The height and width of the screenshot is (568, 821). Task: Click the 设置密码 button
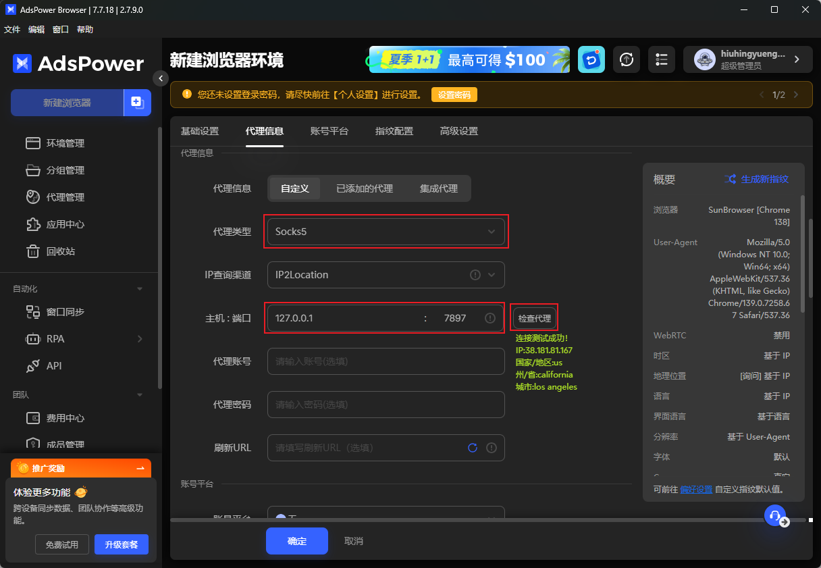coord(454,95)
